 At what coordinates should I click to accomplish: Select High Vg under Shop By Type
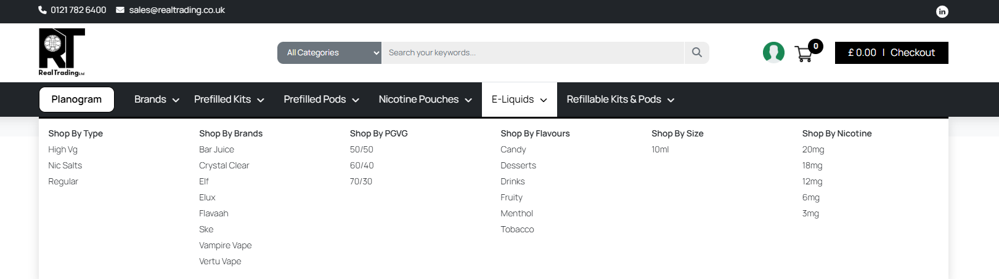coord(63,149)
